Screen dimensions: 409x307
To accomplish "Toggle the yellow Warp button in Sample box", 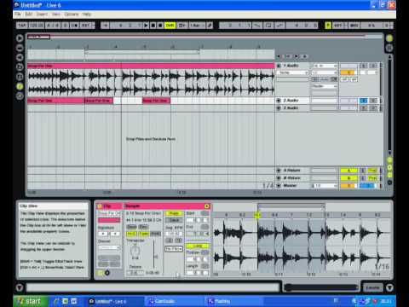I will [174, 213].
